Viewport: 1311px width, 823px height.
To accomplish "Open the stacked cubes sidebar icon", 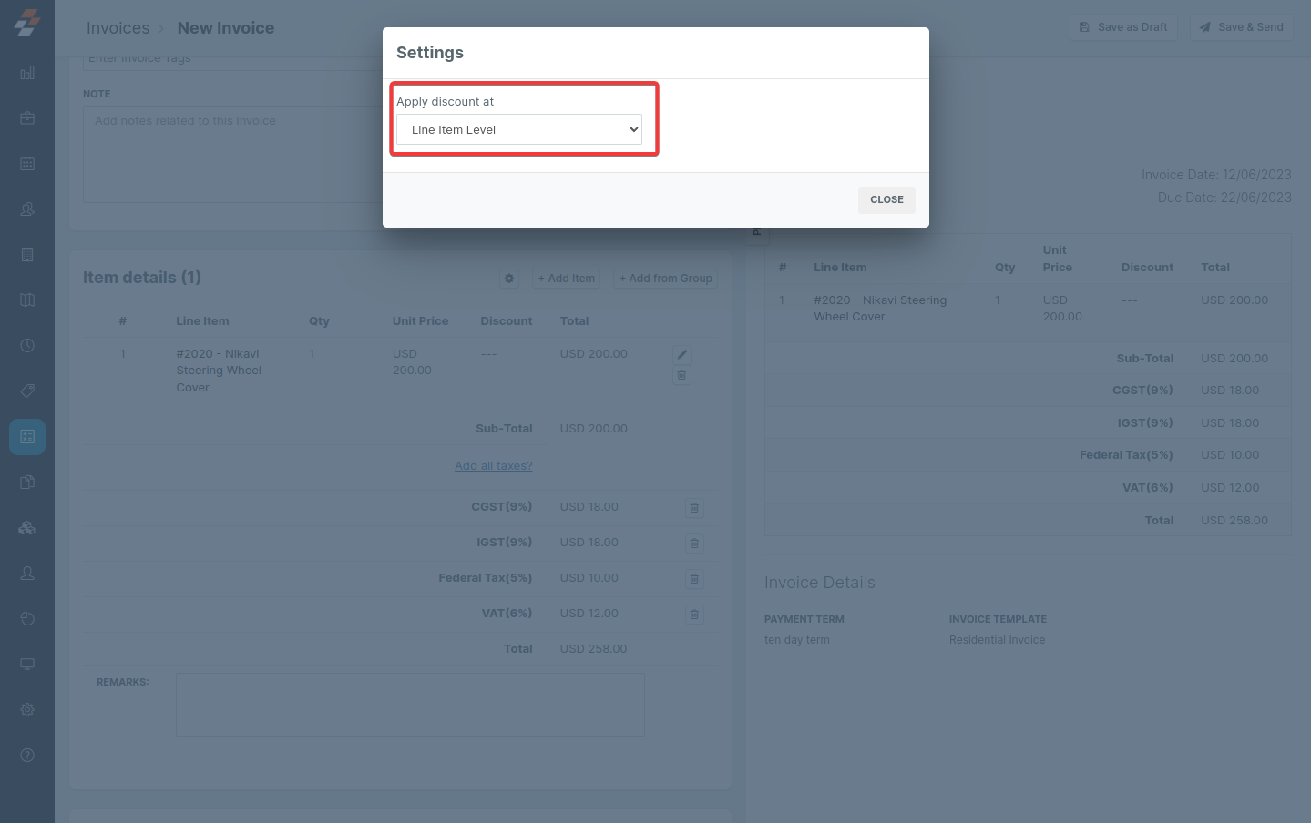I will point(27,528).
